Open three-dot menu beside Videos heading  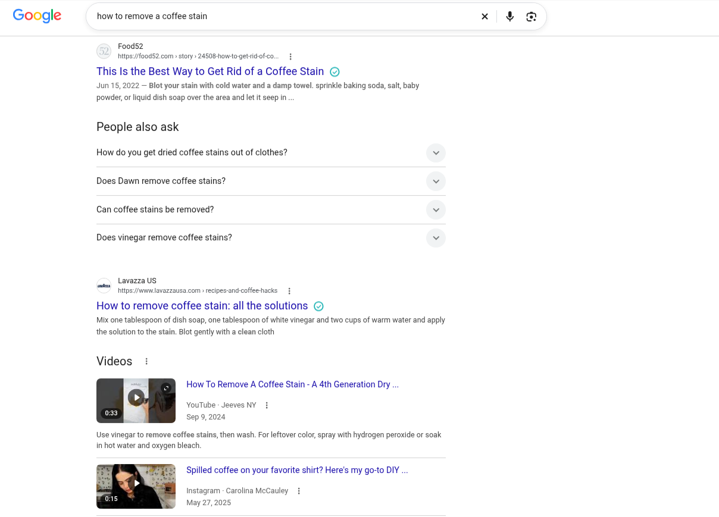[x=146, y=361]
